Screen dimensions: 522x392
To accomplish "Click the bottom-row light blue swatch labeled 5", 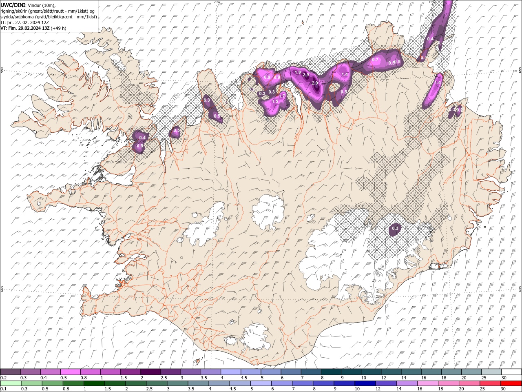I will (261, 383).
